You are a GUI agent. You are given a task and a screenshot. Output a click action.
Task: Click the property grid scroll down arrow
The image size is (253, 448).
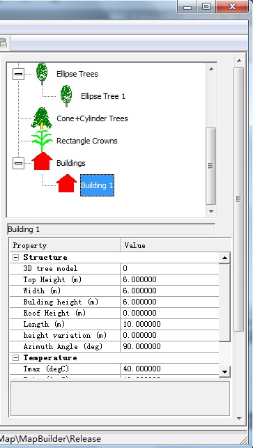pyautogui.click(x=224, y=372)
